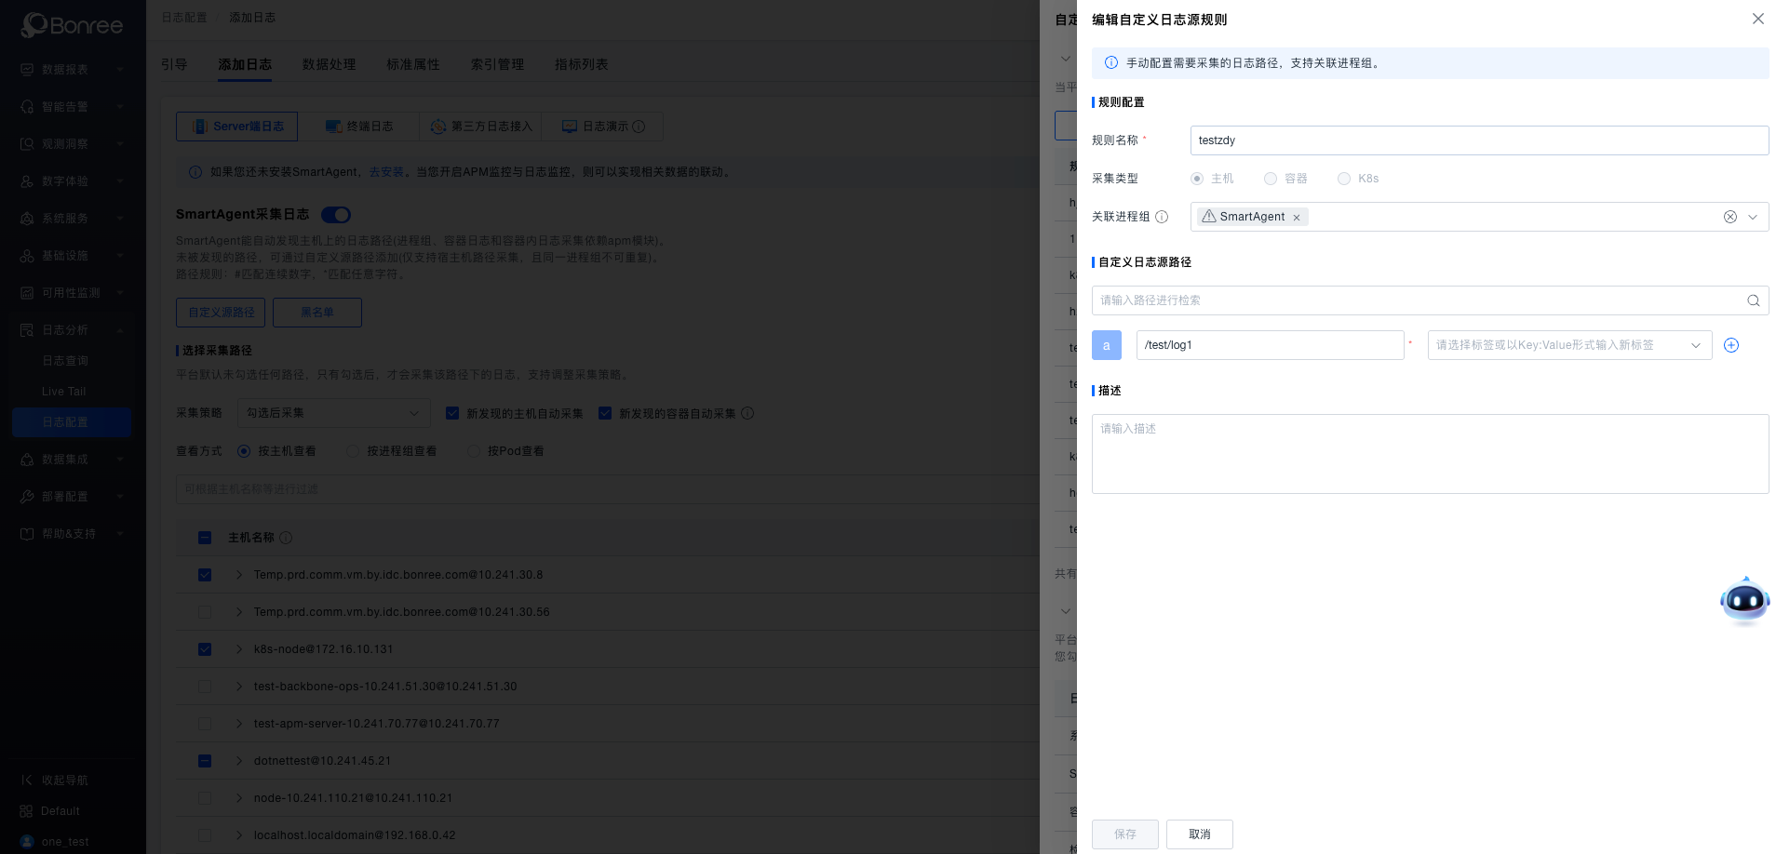Screen dimensions: 1776x854
Task: Disable the SmartAgent采集日志 switch
Action: [x=336, y=214]
